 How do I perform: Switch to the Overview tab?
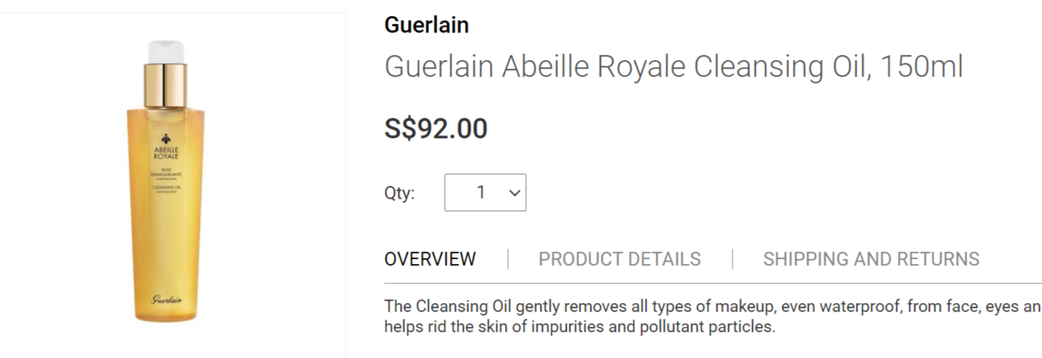point(430,259)
